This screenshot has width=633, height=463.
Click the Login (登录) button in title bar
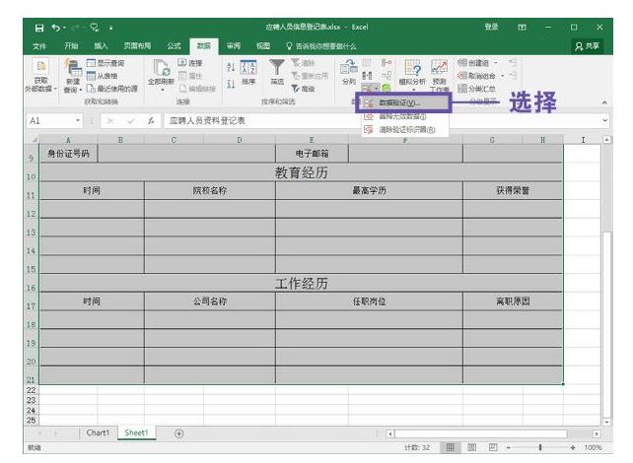pos(490,27)
